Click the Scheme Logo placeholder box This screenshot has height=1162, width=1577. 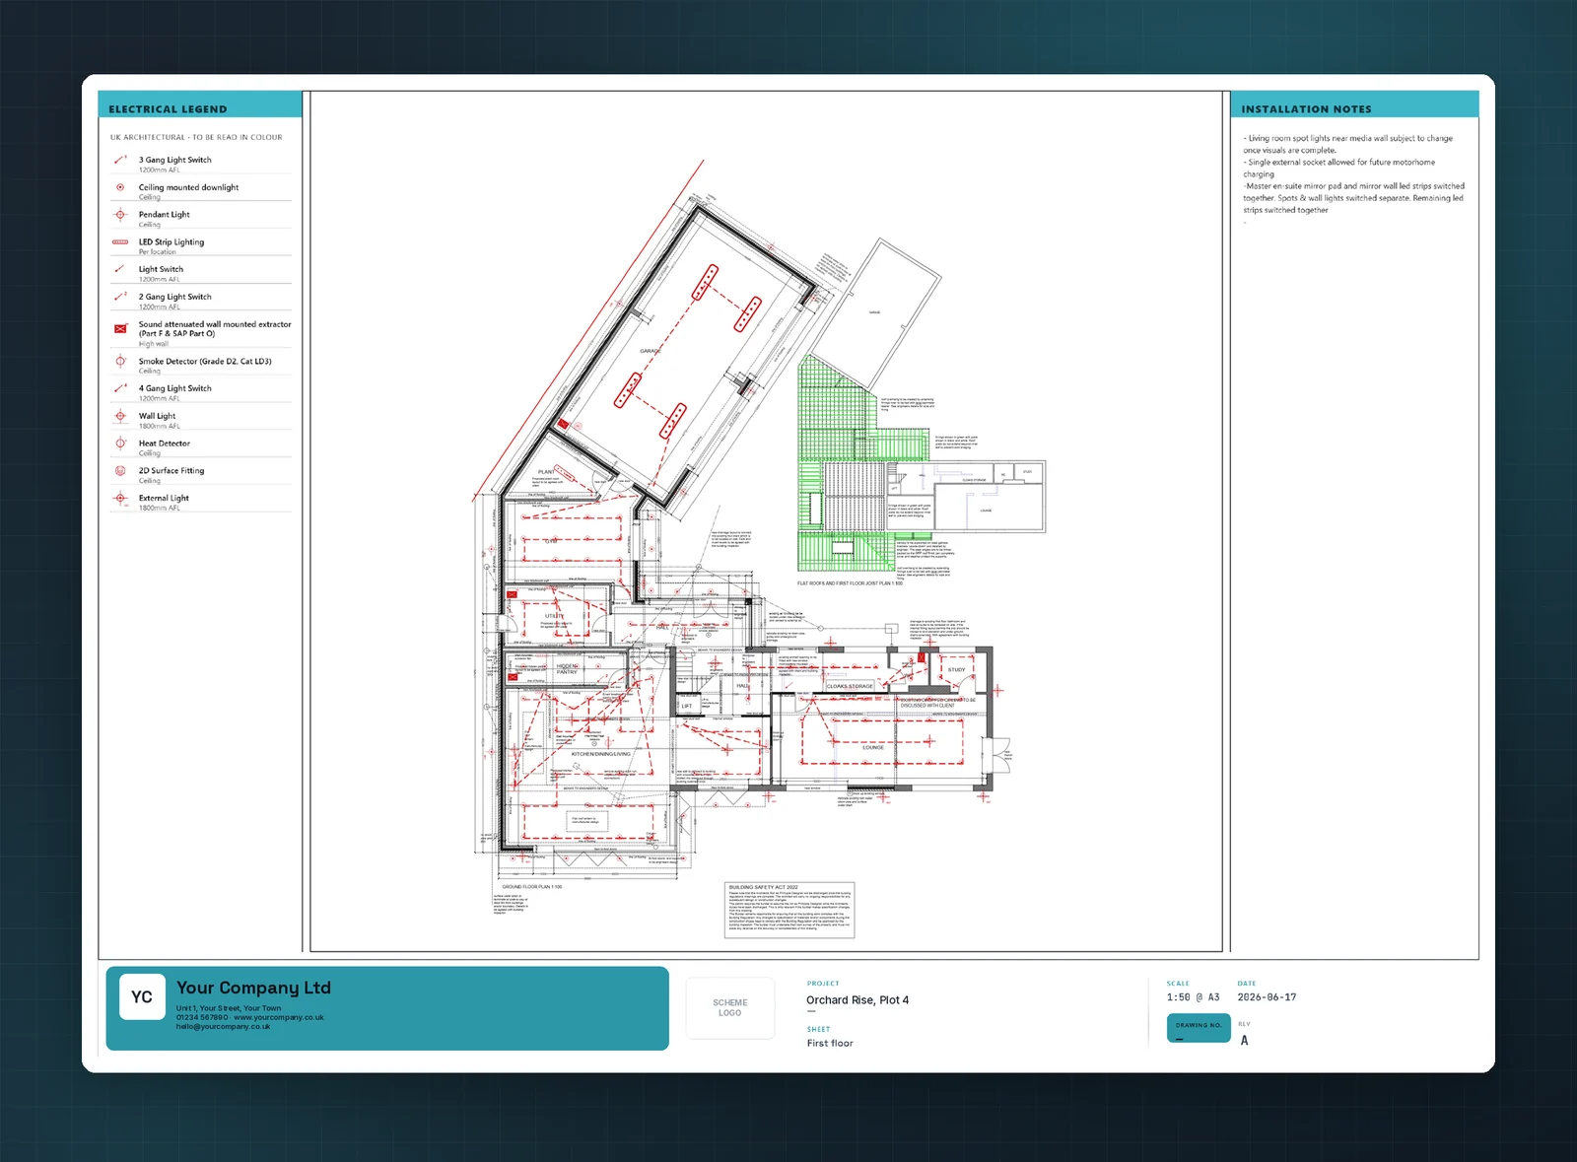pos(730,1008)
